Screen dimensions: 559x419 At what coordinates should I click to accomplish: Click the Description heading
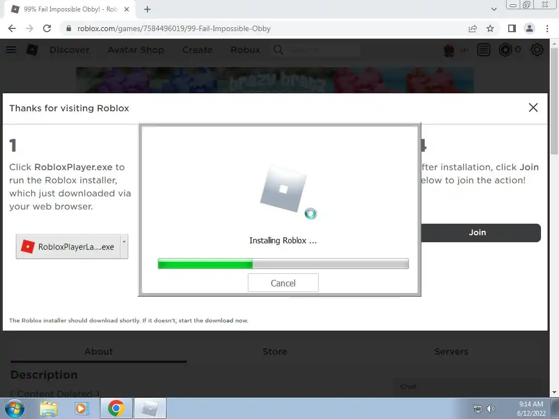pyautogui.click(x=44, y=375)
